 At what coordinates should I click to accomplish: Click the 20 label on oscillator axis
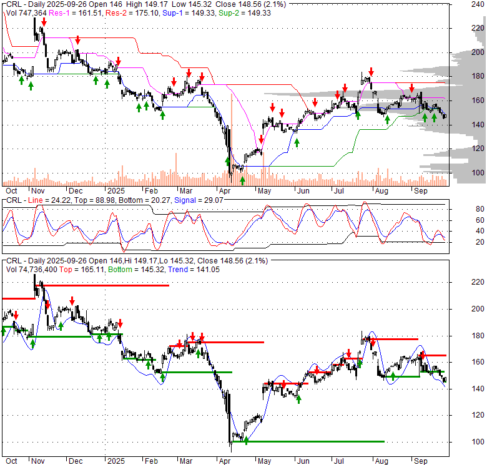480,242
